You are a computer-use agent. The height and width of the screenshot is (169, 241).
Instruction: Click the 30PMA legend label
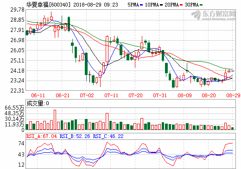coord(191,5)
